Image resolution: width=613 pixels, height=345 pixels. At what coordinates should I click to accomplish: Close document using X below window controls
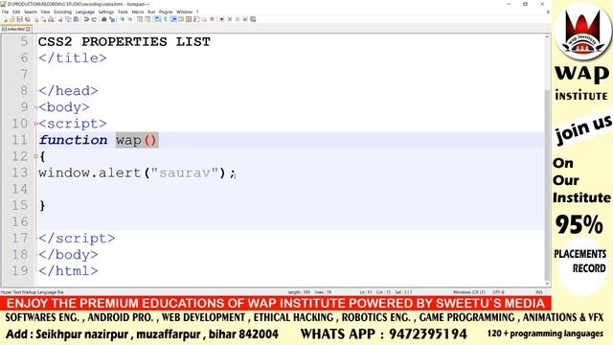[x=548, y=12]
